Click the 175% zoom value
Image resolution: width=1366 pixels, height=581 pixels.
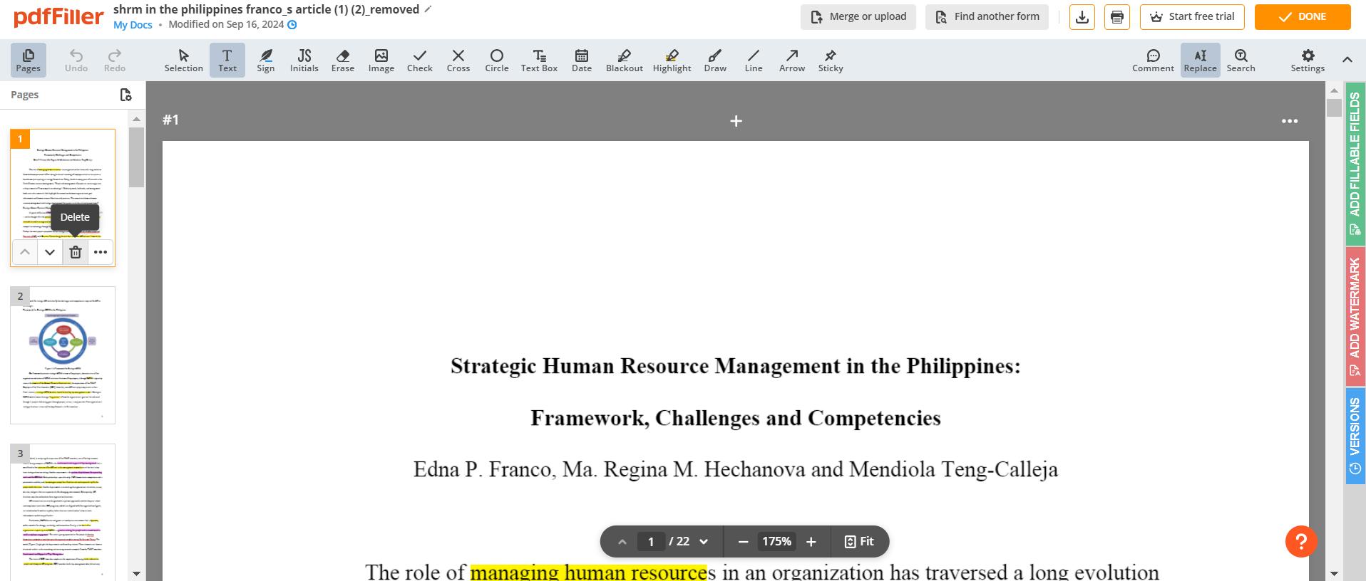coord(776,542)
